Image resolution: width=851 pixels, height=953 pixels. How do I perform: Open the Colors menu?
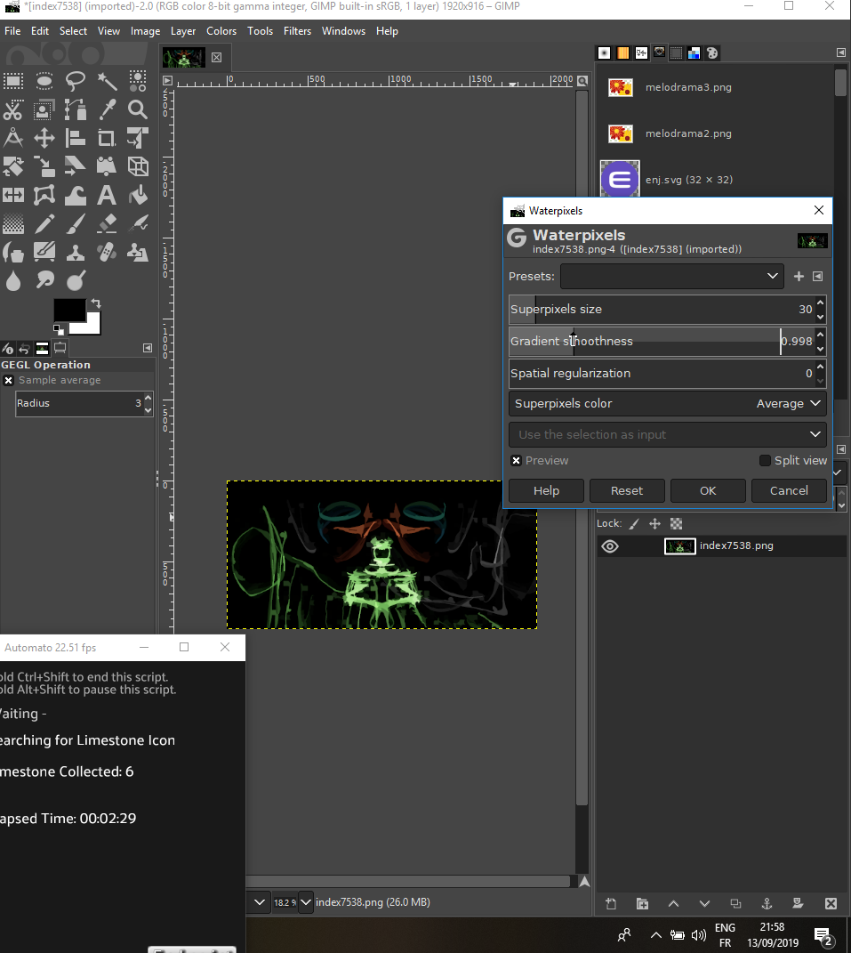point(221,31)
